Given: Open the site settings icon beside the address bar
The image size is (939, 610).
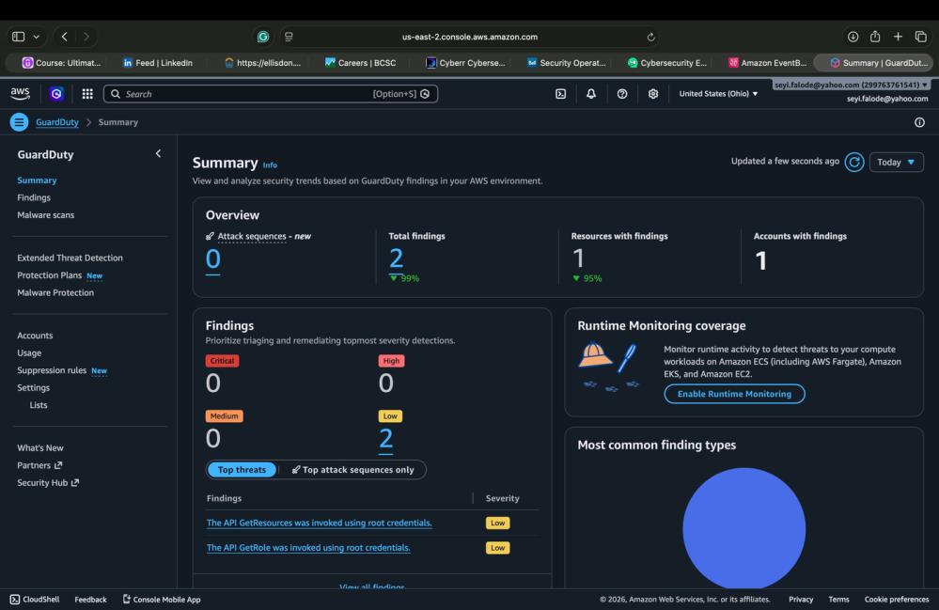Looking at the screenshot, I should point(289,37).
